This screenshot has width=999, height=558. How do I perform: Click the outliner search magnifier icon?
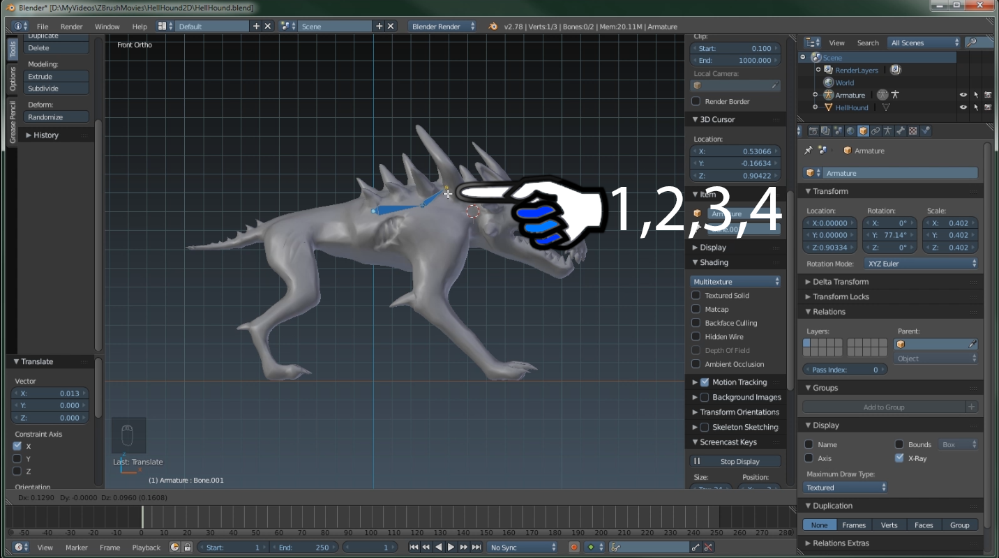tap(971, 43)
